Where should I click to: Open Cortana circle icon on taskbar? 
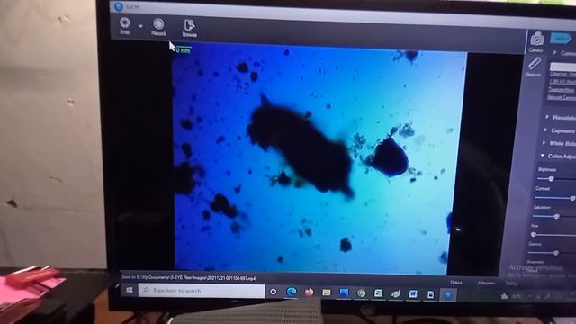(274, 292)
